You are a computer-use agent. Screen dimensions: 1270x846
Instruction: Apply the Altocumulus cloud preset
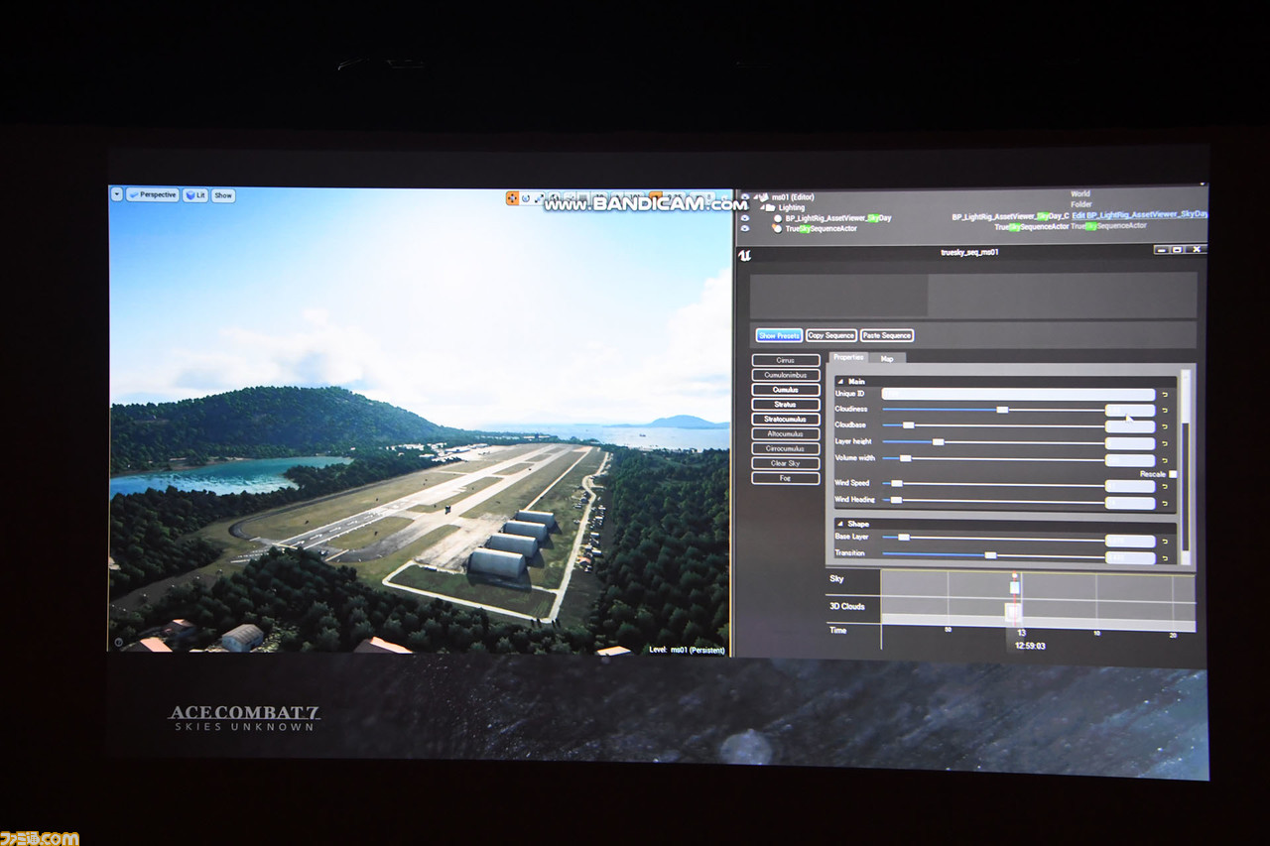pos(786,433)
